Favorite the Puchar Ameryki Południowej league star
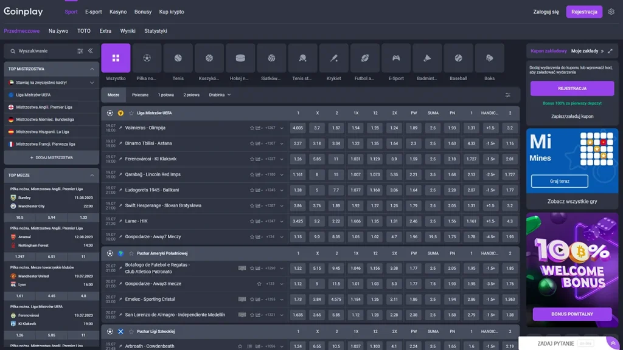Image resolution: width=623 pixels, height=350 pixels. point(131,253)
